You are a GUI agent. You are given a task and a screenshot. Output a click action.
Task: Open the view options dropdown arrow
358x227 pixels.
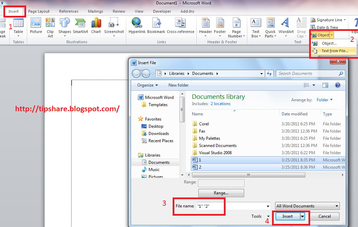click(x=314, y=85)
